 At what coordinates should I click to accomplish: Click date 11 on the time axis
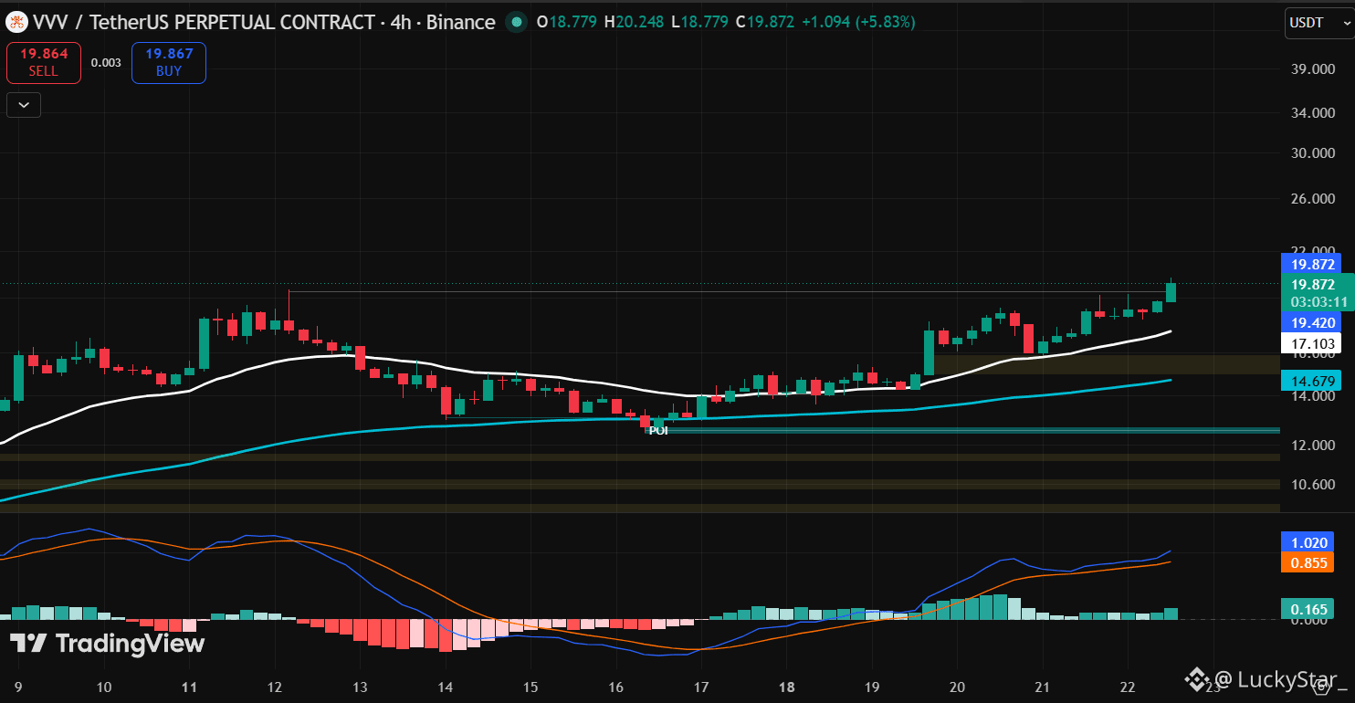pos(189,688)
